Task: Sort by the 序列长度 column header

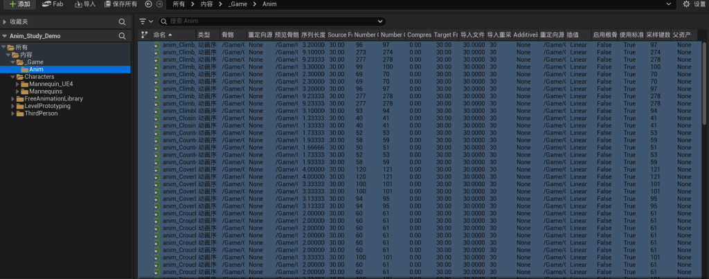Action: 313,35
